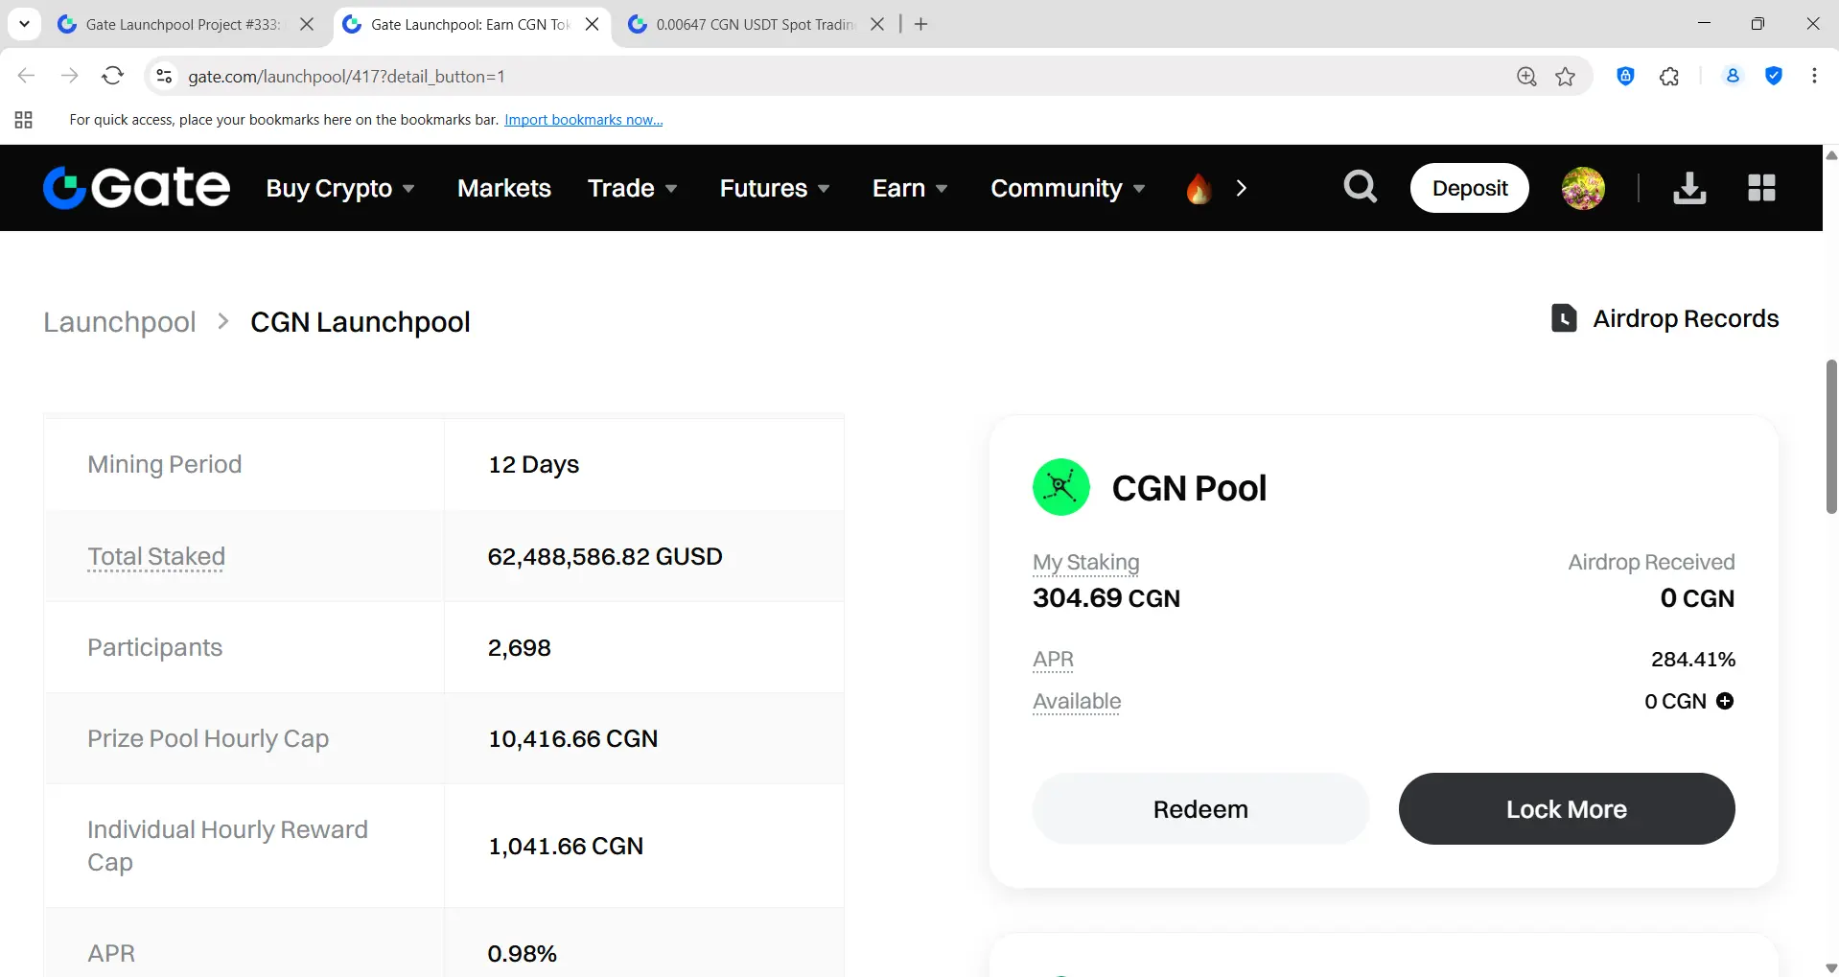Reload the page

(113, 76)
